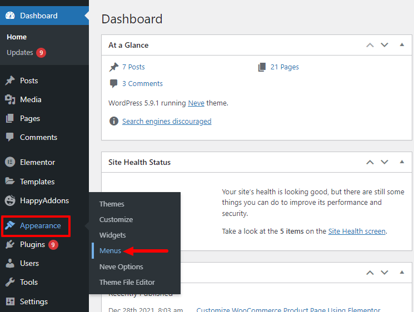Image resolution: width=414 pixels, height=312 pixels.
Task: Open Updates under Dashboard
Action: click(20, 53)
